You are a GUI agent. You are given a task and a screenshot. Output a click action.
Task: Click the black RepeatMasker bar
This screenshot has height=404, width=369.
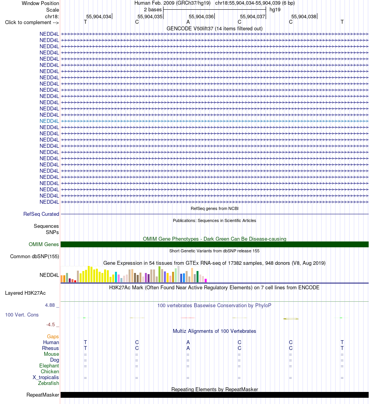pos(214,395)
